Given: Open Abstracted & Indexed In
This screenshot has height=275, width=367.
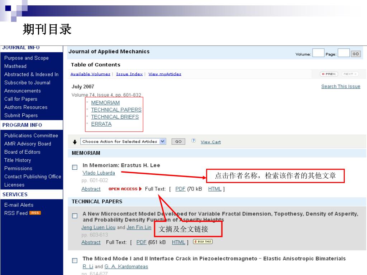Looking at the screenshot, I should pyautogui.click(x=32, y=74).
